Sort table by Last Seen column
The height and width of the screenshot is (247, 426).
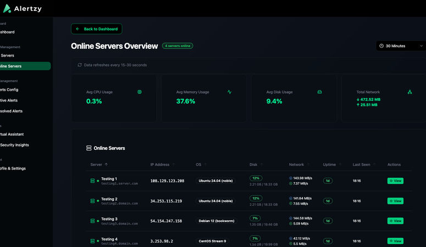point(364,165)
